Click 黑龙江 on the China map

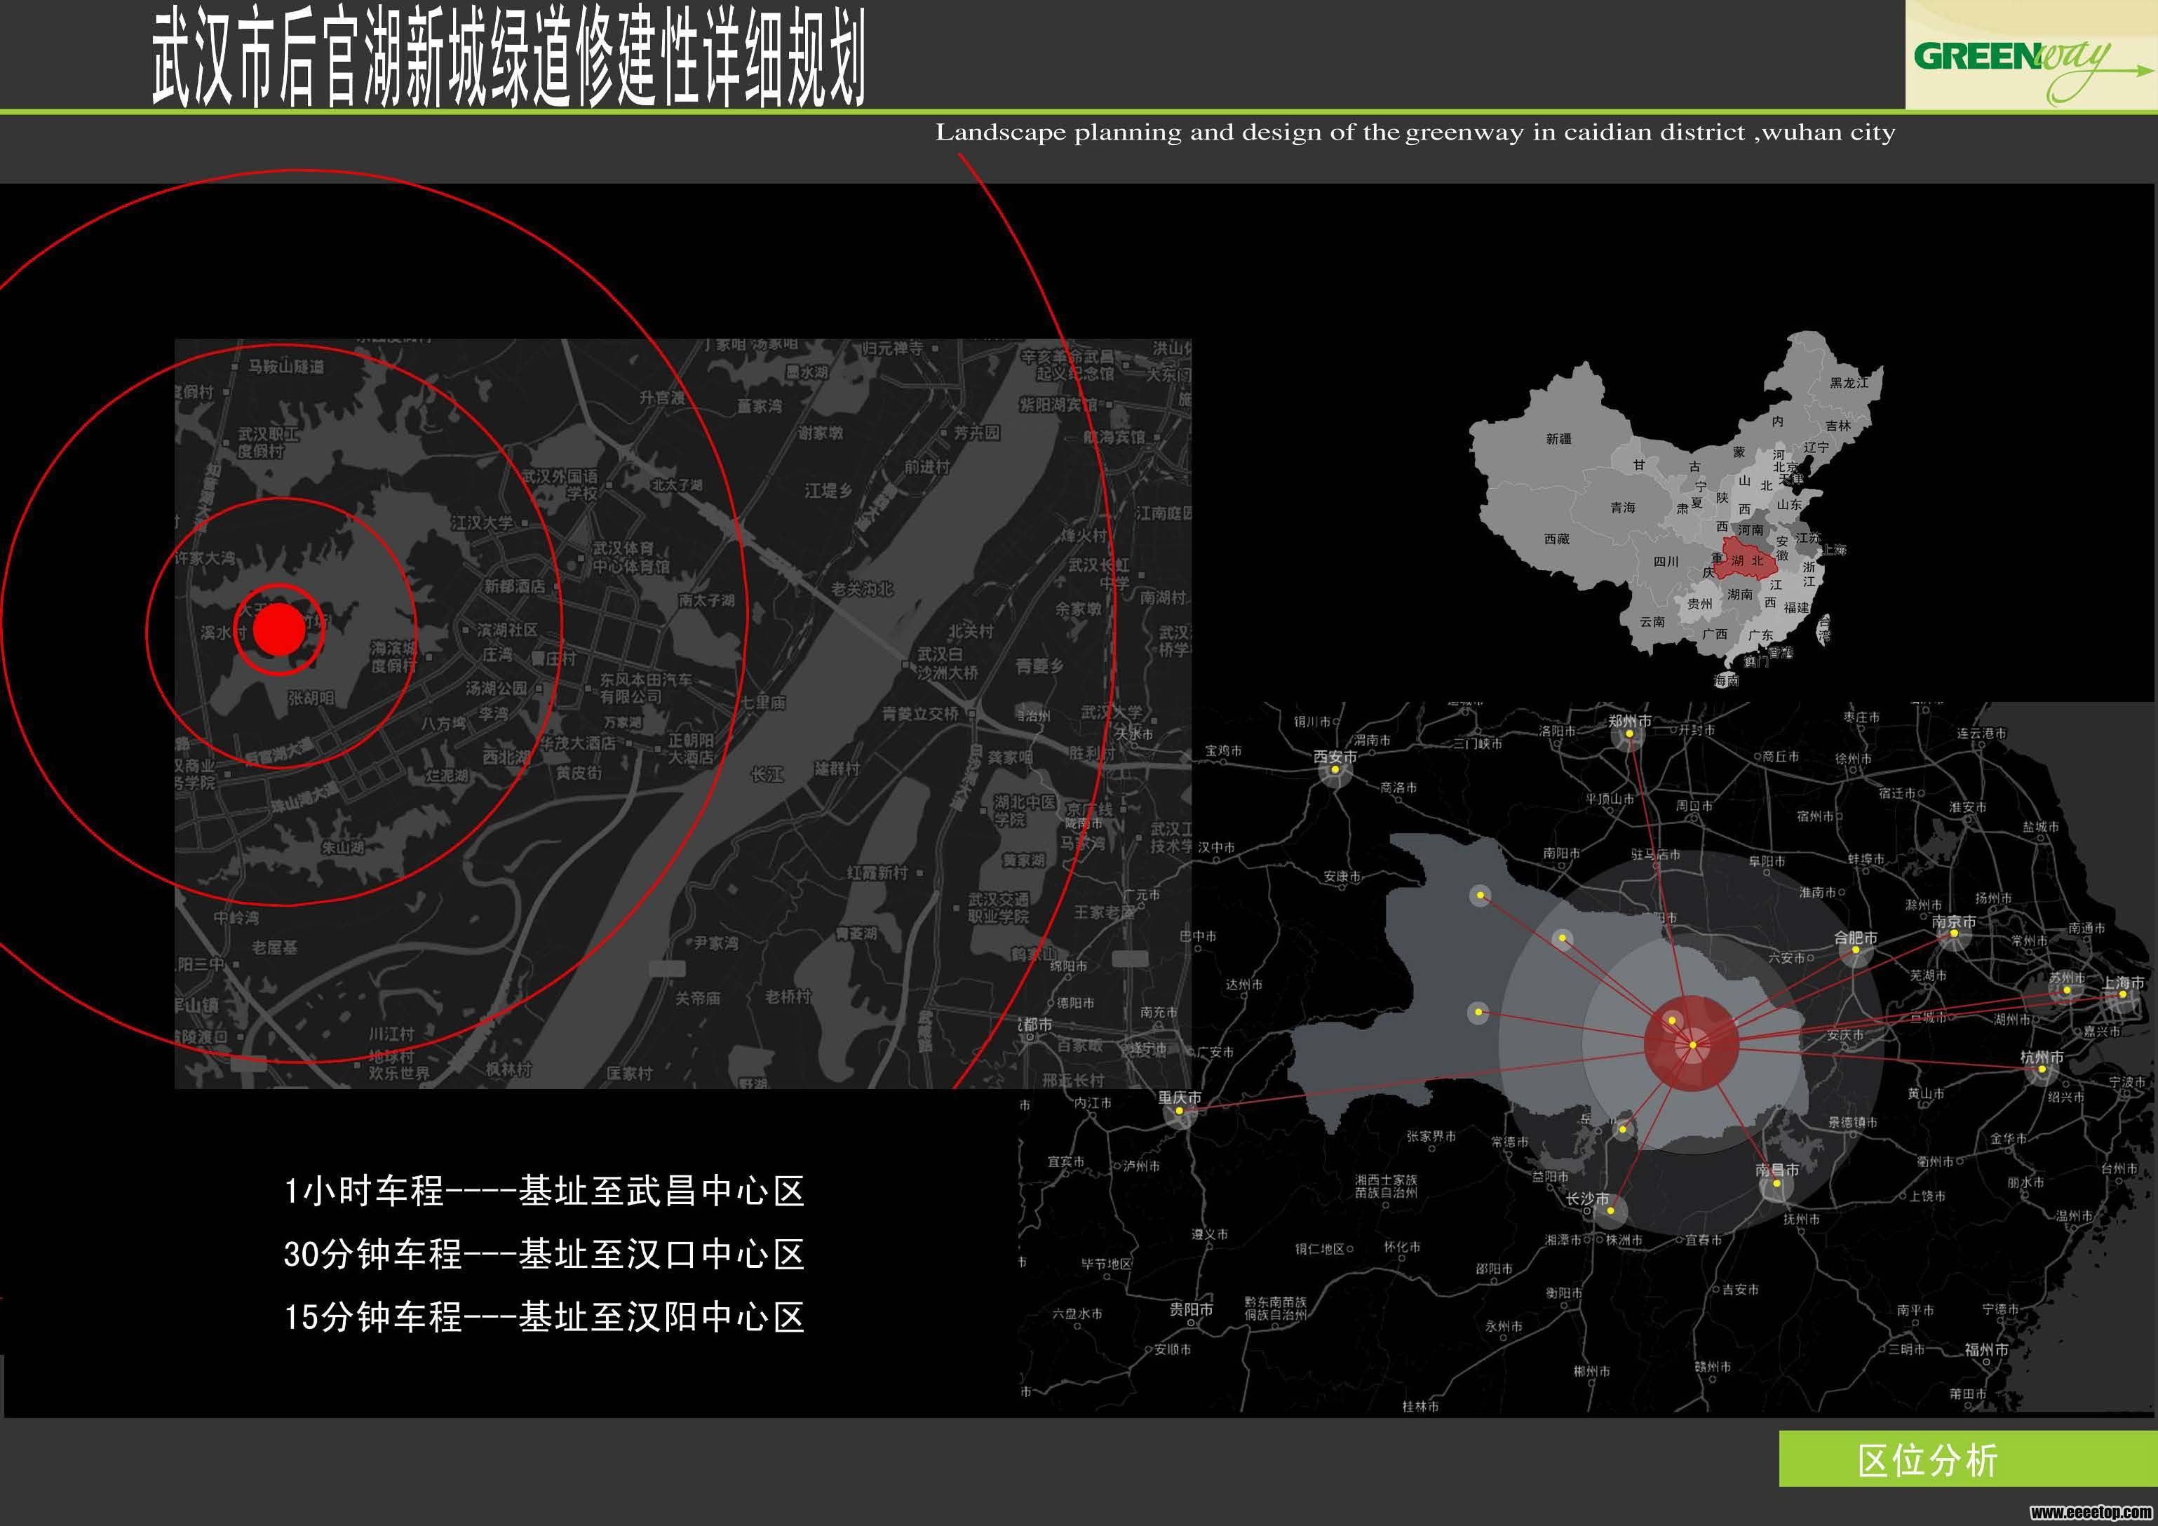click(x=1849, y=382)
